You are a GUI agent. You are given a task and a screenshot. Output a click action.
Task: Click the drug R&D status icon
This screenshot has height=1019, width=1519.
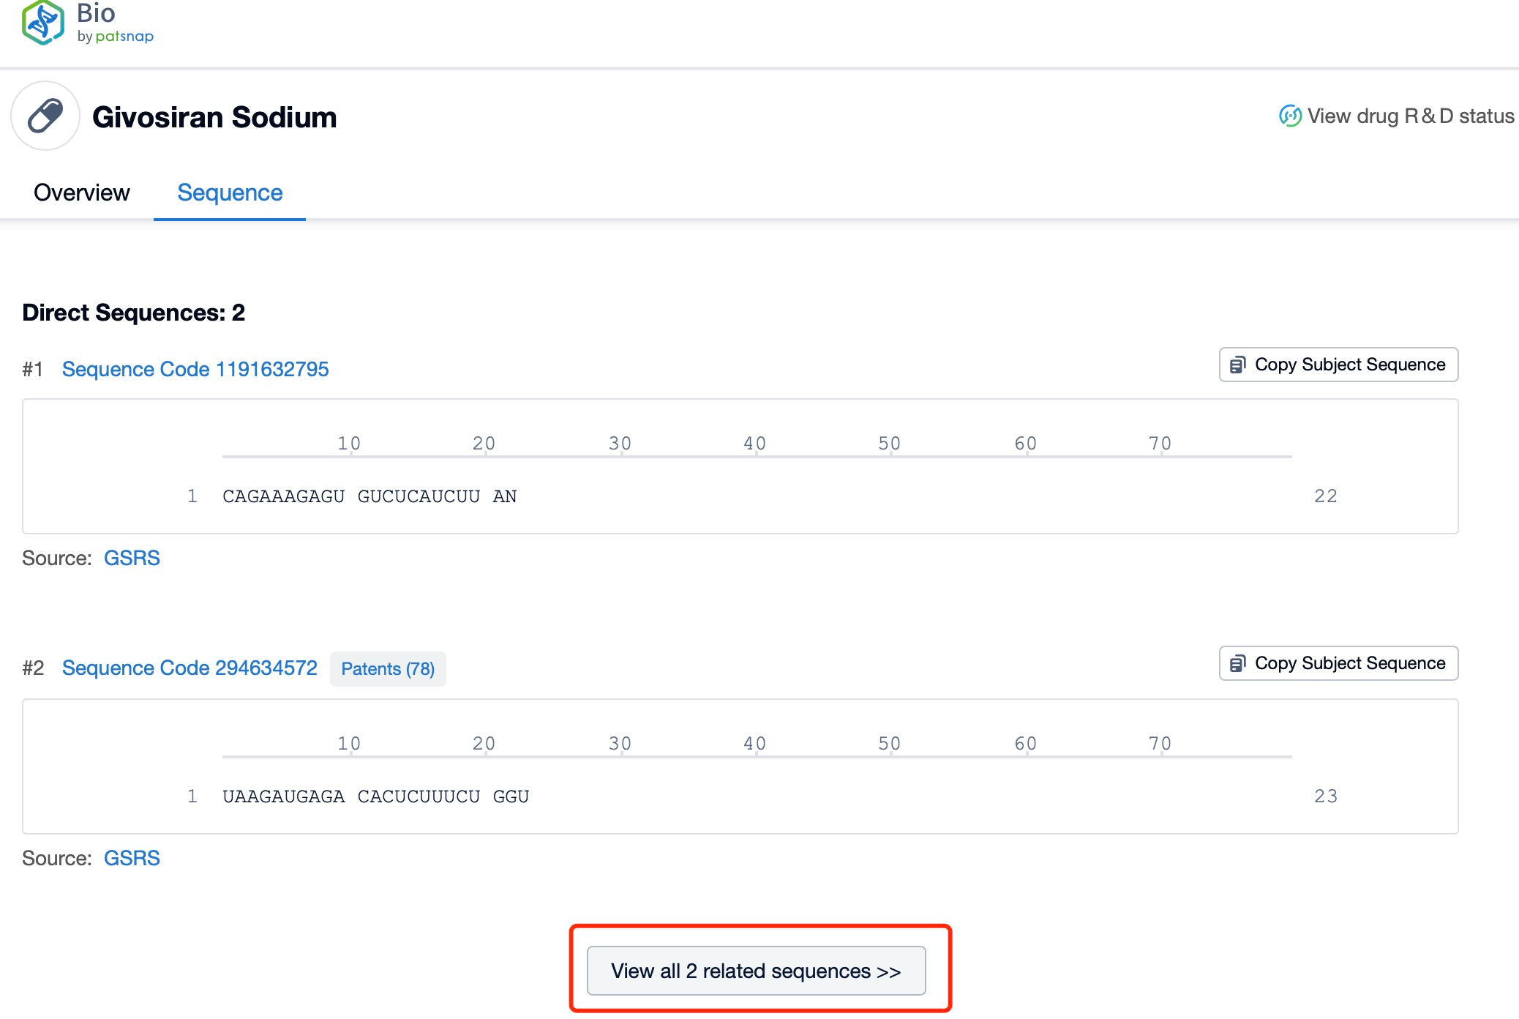click(1289, 116)
